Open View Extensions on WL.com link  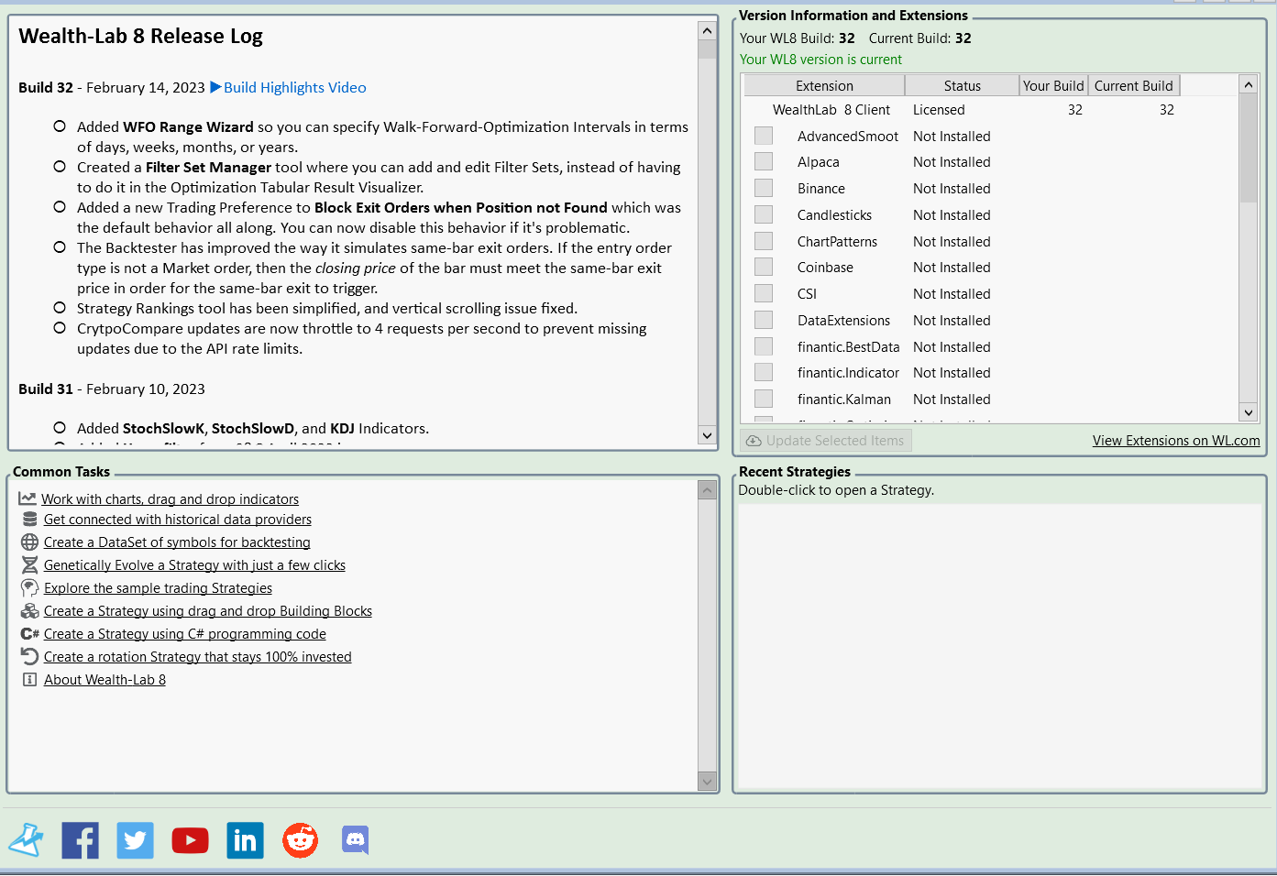click(1176, 441)
